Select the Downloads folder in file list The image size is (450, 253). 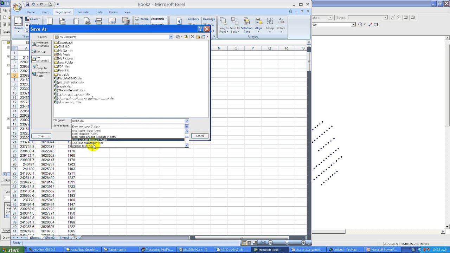point(63,43)
